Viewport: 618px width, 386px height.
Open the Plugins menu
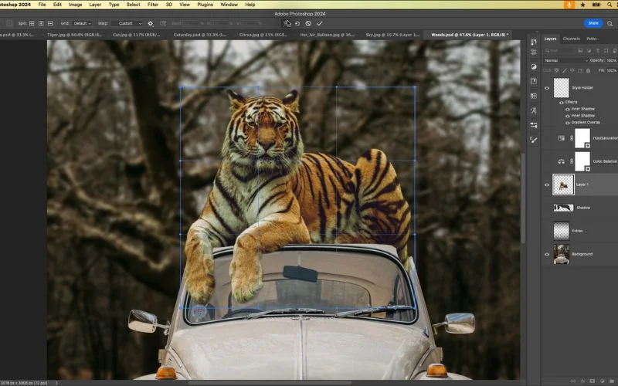pos(205,5)
